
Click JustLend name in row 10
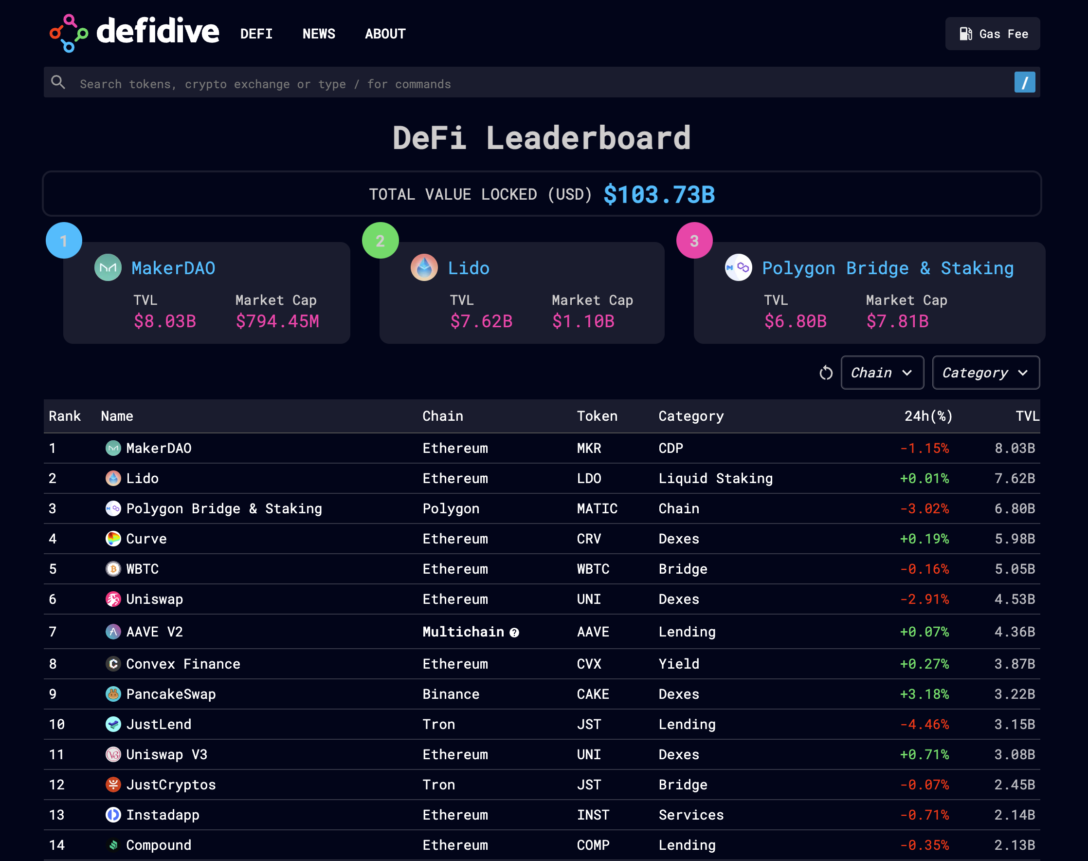coord(159,724)
